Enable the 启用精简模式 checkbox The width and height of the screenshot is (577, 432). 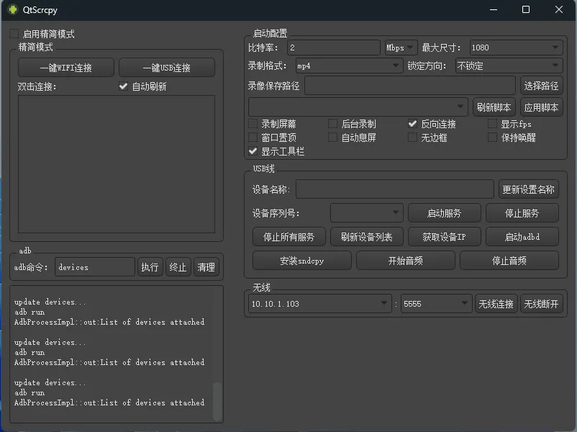click(13, 33)
